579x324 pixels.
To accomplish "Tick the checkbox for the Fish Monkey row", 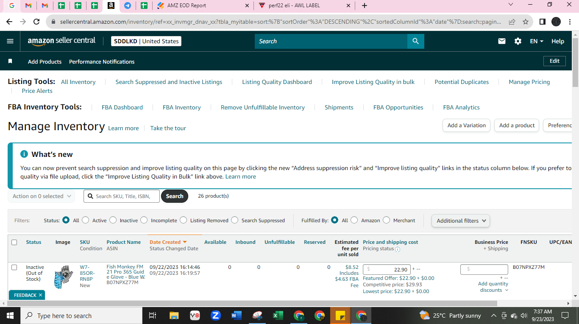I will (14, 267).
